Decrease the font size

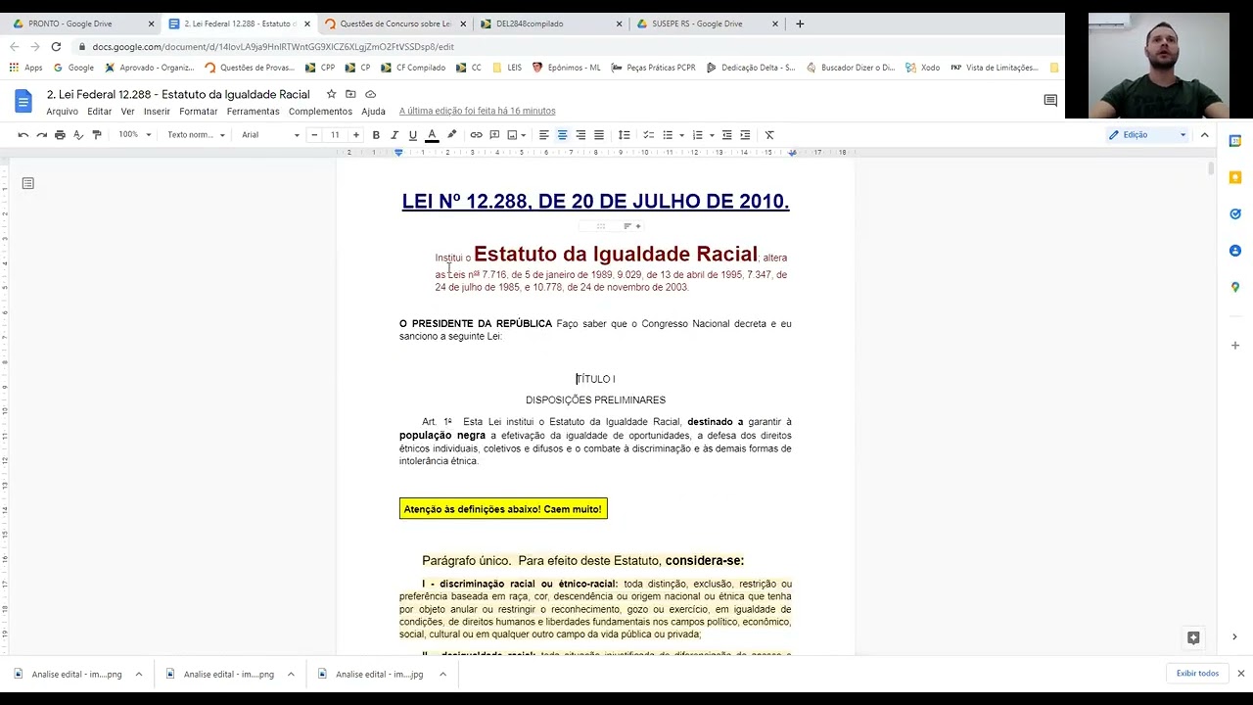(x=314, y=135)
